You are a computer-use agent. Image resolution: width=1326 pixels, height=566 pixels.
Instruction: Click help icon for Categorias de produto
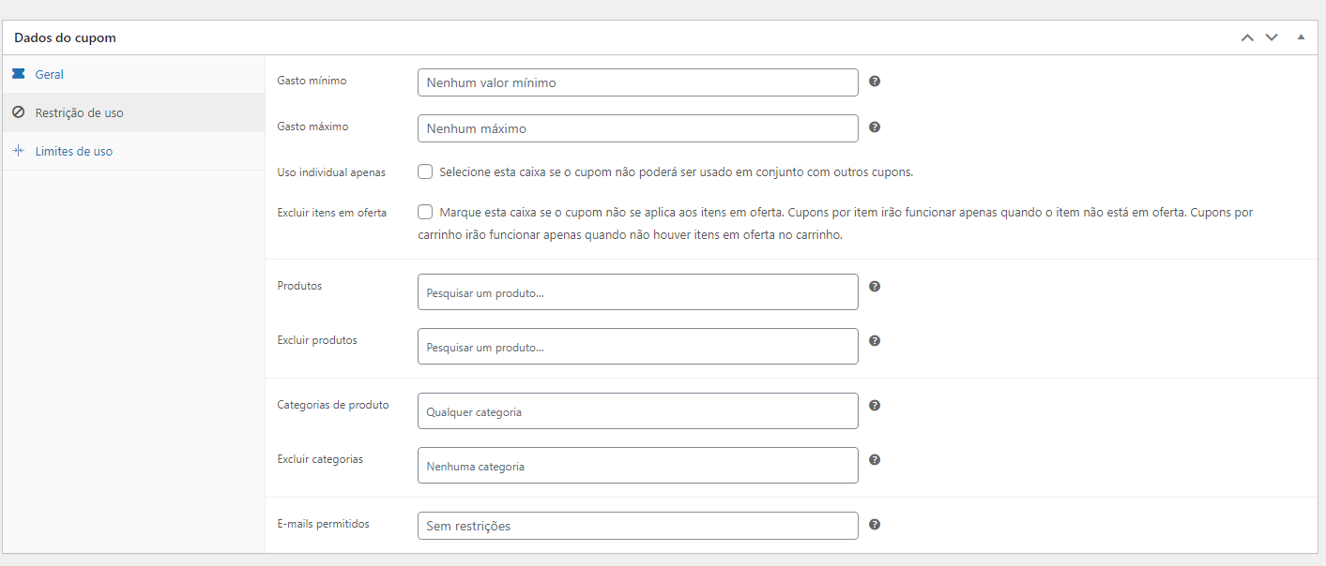tap(875, 406)
